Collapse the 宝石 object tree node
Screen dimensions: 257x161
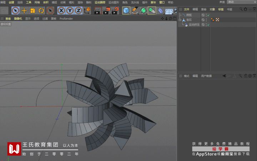tap(180, 20)
